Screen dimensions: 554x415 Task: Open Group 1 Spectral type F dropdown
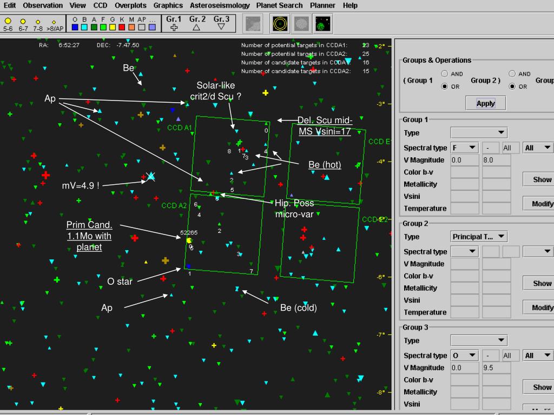click(465, 148)
